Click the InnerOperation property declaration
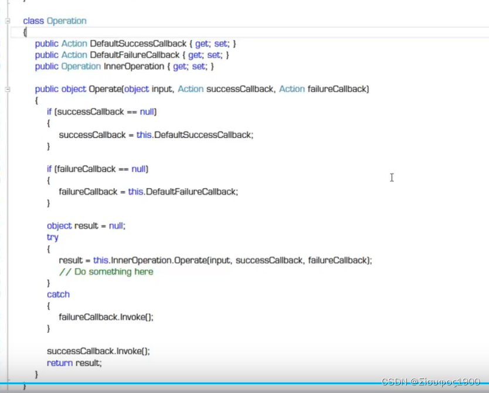Image resolution: width=489 pixels, height=393 pixels. pos(134,66)
